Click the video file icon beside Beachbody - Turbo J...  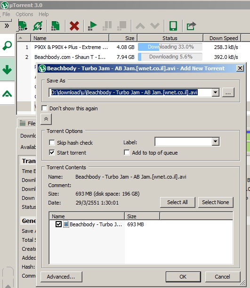66,224
